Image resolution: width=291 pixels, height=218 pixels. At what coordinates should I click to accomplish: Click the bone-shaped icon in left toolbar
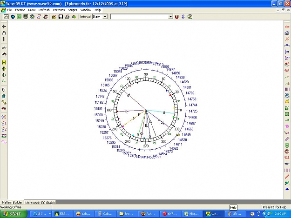[4, 102]
